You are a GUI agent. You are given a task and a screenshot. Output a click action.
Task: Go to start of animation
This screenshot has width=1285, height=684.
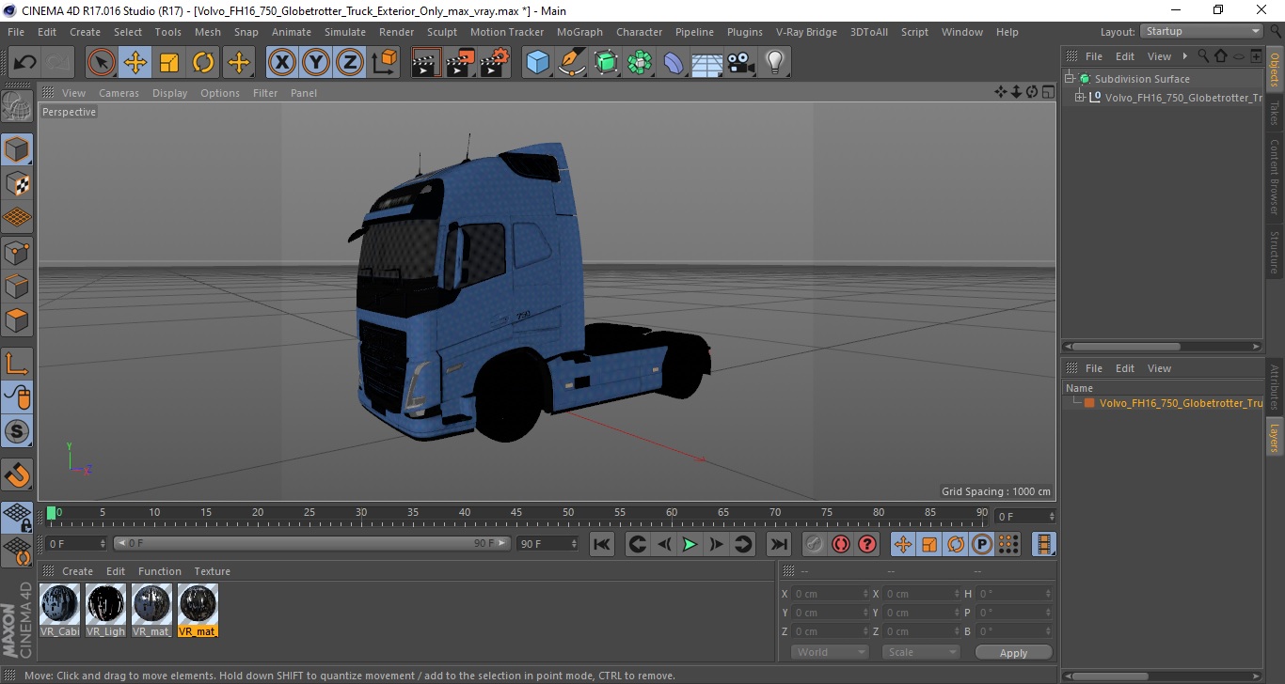602,544
